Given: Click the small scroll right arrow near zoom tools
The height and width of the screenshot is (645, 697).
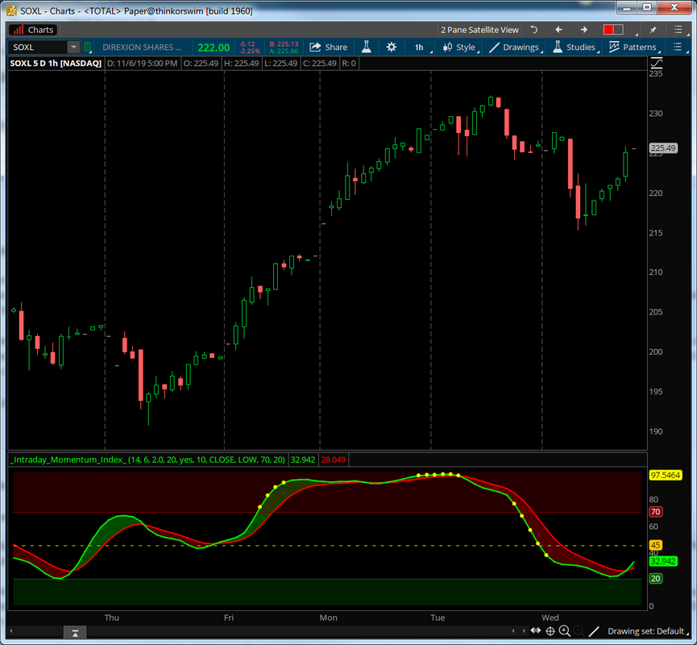Looking at the screenshot, I should (x=524, y=630).
